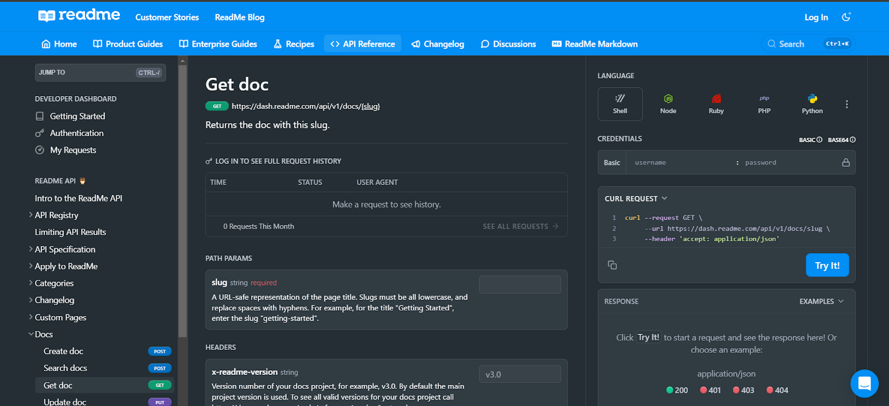Open Authentication in the sidebar

coord(77,133)
